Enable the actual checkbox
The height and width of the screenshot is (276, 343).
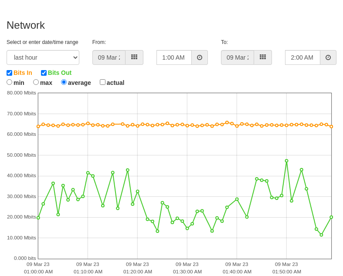(x=102, y=82)
